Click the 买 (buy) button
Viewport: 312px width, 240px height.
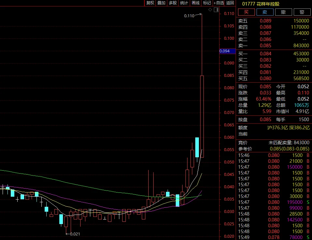tap(246, 12)
